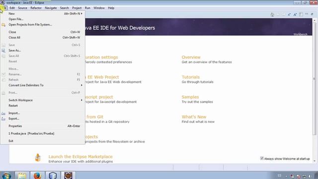318x179 pixels.
Task: Select Import... in File menu
Action: 43,113
